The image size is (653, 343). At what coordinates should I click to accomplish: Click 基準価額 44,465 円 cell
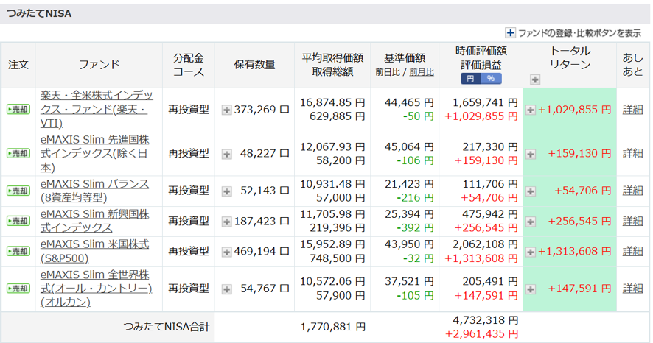(409, 102)
